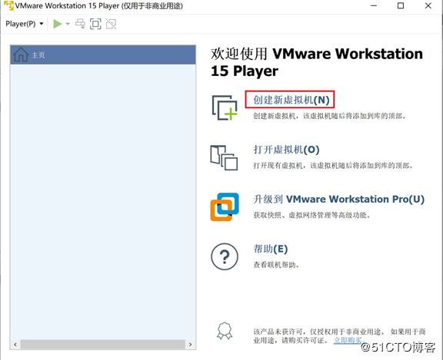The image size is (443, 360).
Task: Maximize the VMware Player window
Action: [401, 5]
